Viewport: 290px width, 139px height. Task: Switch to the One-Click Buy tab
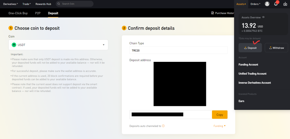(18, 13)
